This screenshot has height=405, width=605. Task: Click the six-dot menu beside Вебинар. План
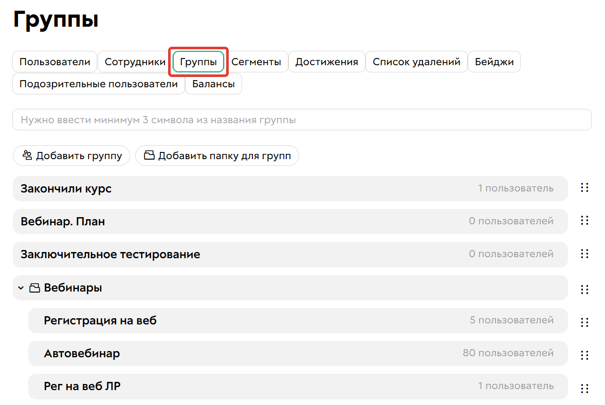[584, 221]
